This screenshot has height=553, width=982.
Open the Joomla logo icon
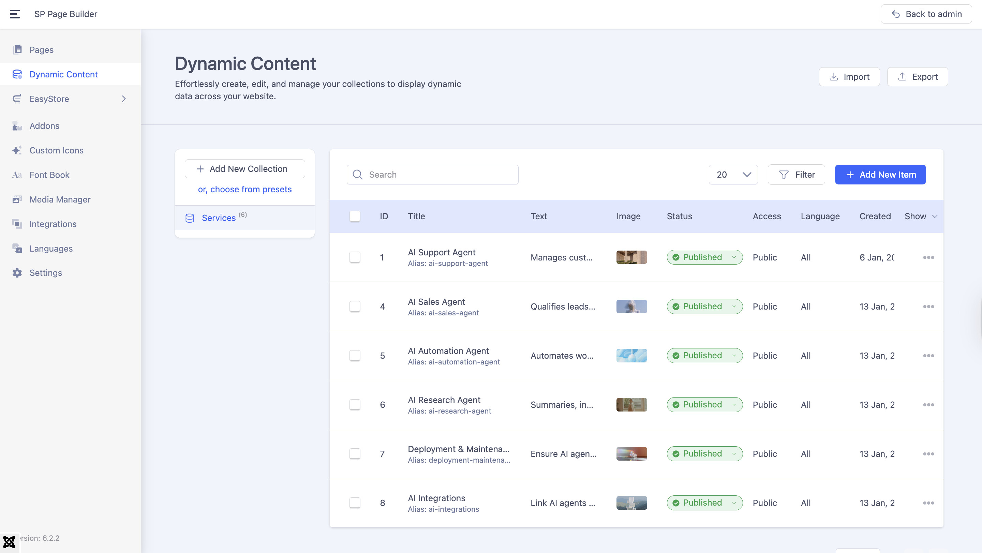(9, 542)
